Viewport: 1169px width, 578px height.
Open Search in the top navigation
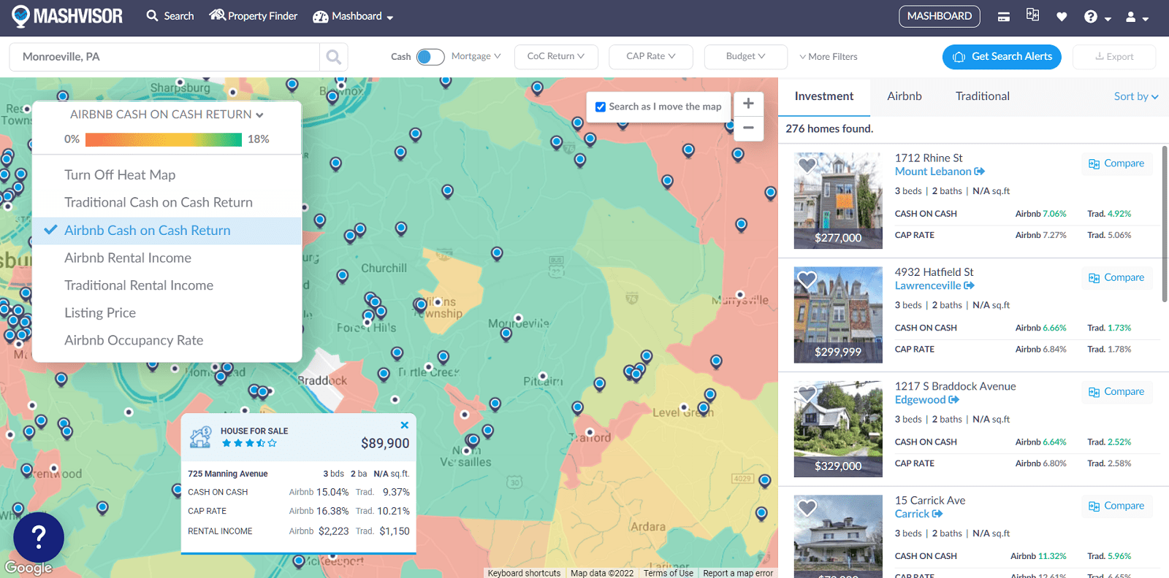pyautogui.click(x=170, y=16)
